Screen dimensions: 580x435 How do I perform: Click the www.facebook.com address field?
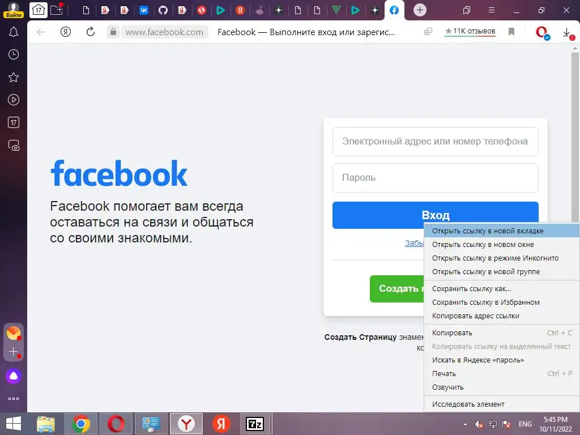coord(165,32)
